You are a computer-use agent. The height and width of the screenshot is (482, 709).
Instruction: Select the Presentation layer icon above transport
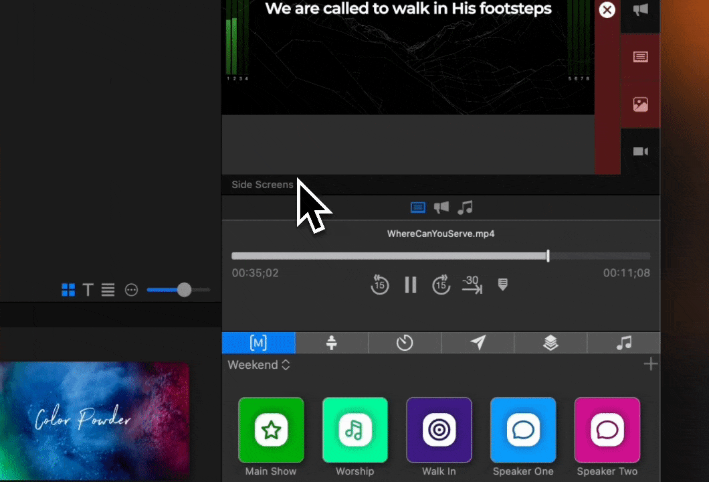417,208
